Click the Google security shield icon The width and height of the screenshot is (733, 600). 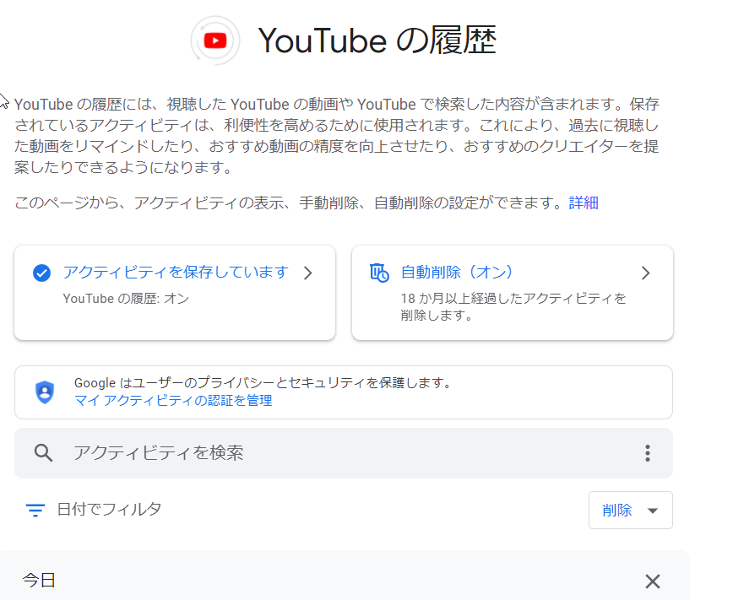43,392
